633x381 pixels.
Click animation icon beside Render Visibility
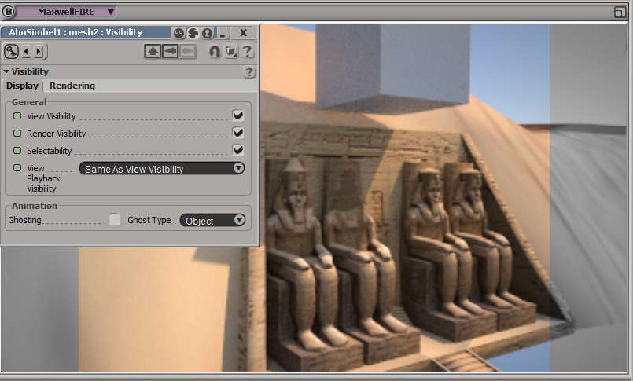[17, 133]
